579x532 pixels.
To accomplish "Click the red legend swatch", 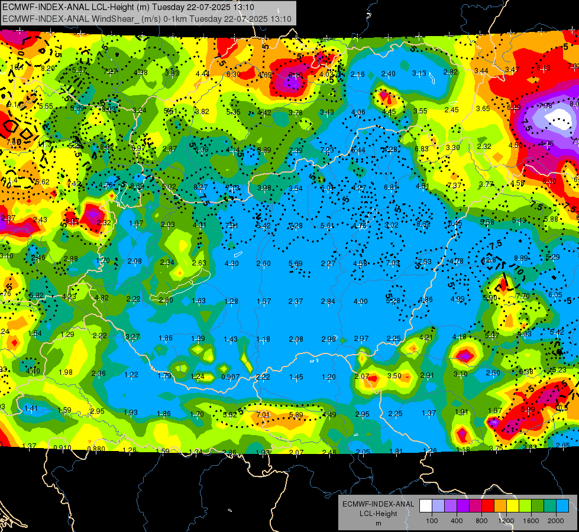I will 488,505.
